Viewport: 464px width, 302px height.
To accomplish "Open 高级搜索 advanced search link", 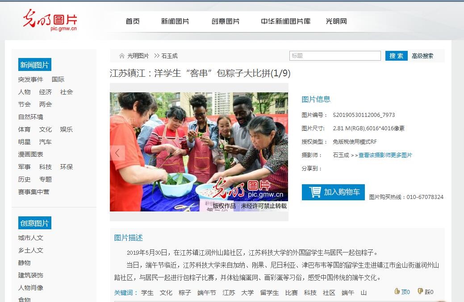I will pos(422,56).
